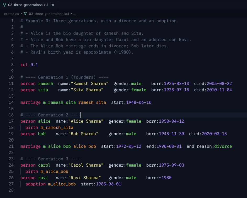
Task: Click the string "Sita Sharma"
Action: click(x=87, y=90)
